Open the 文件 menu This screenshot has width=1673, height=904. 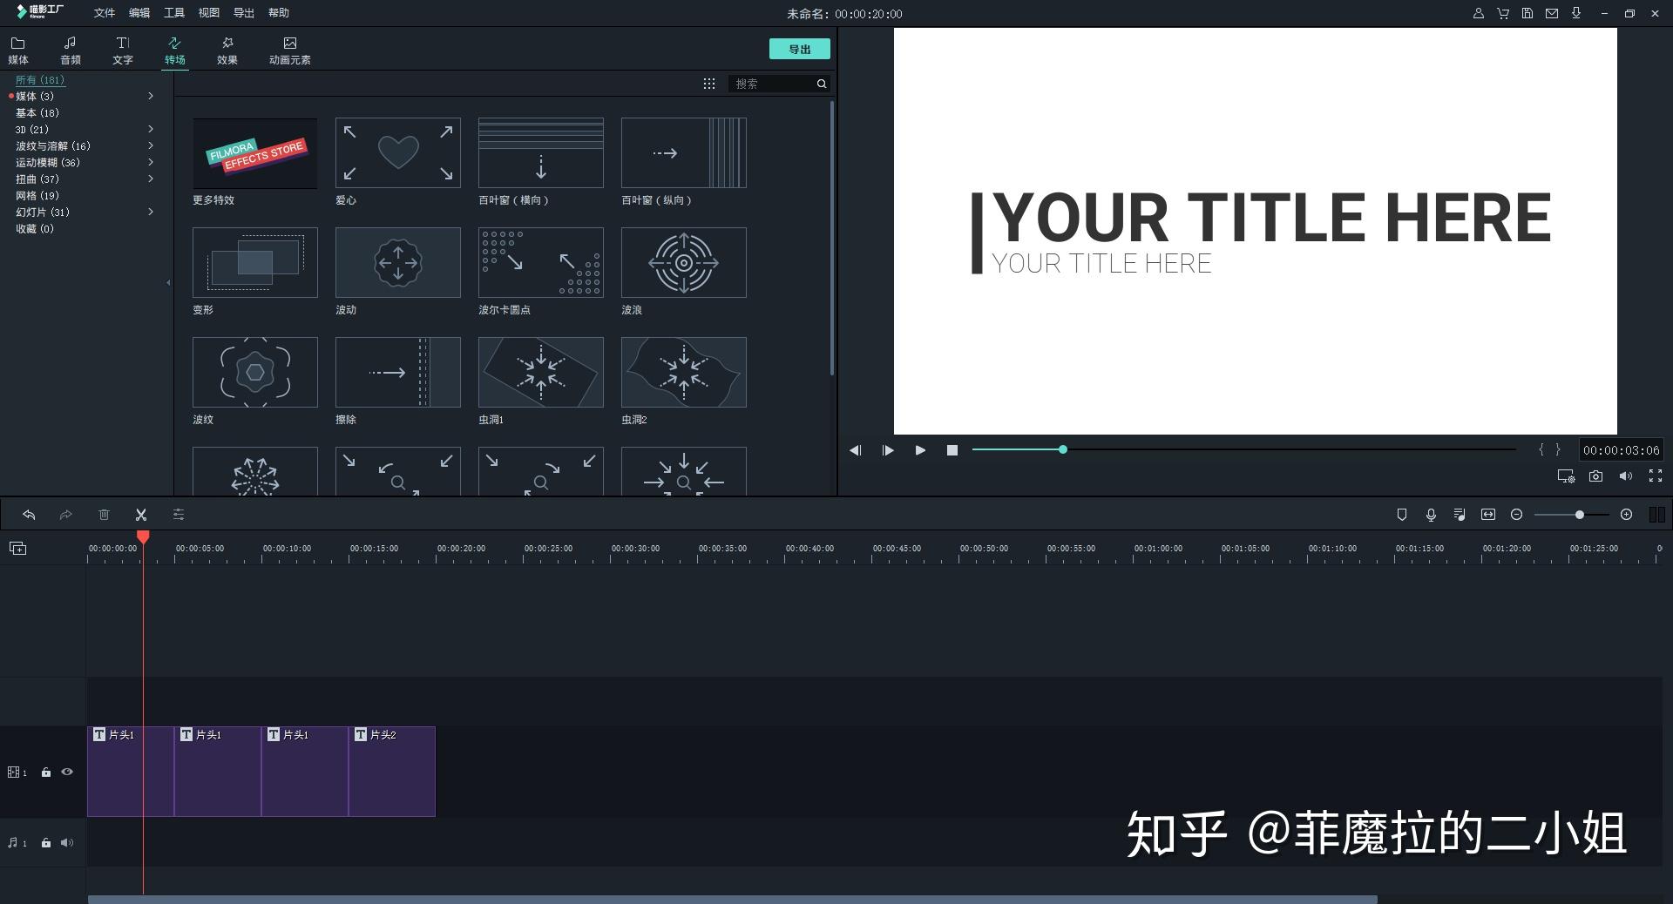click(x=105, y=13)
